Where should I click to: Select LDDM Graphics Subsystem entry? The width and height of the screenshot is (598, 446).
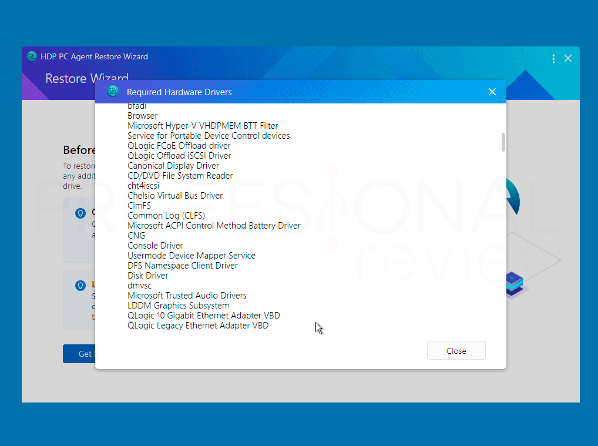coord(178,306)
